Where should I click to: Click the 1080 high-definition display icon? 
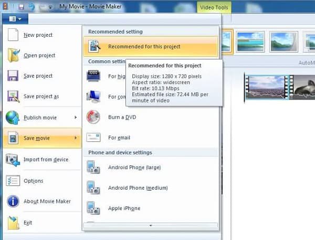tap(93, 76)
